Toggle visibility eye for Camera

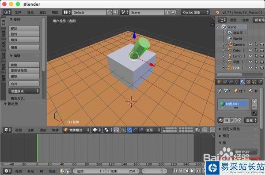250,44
